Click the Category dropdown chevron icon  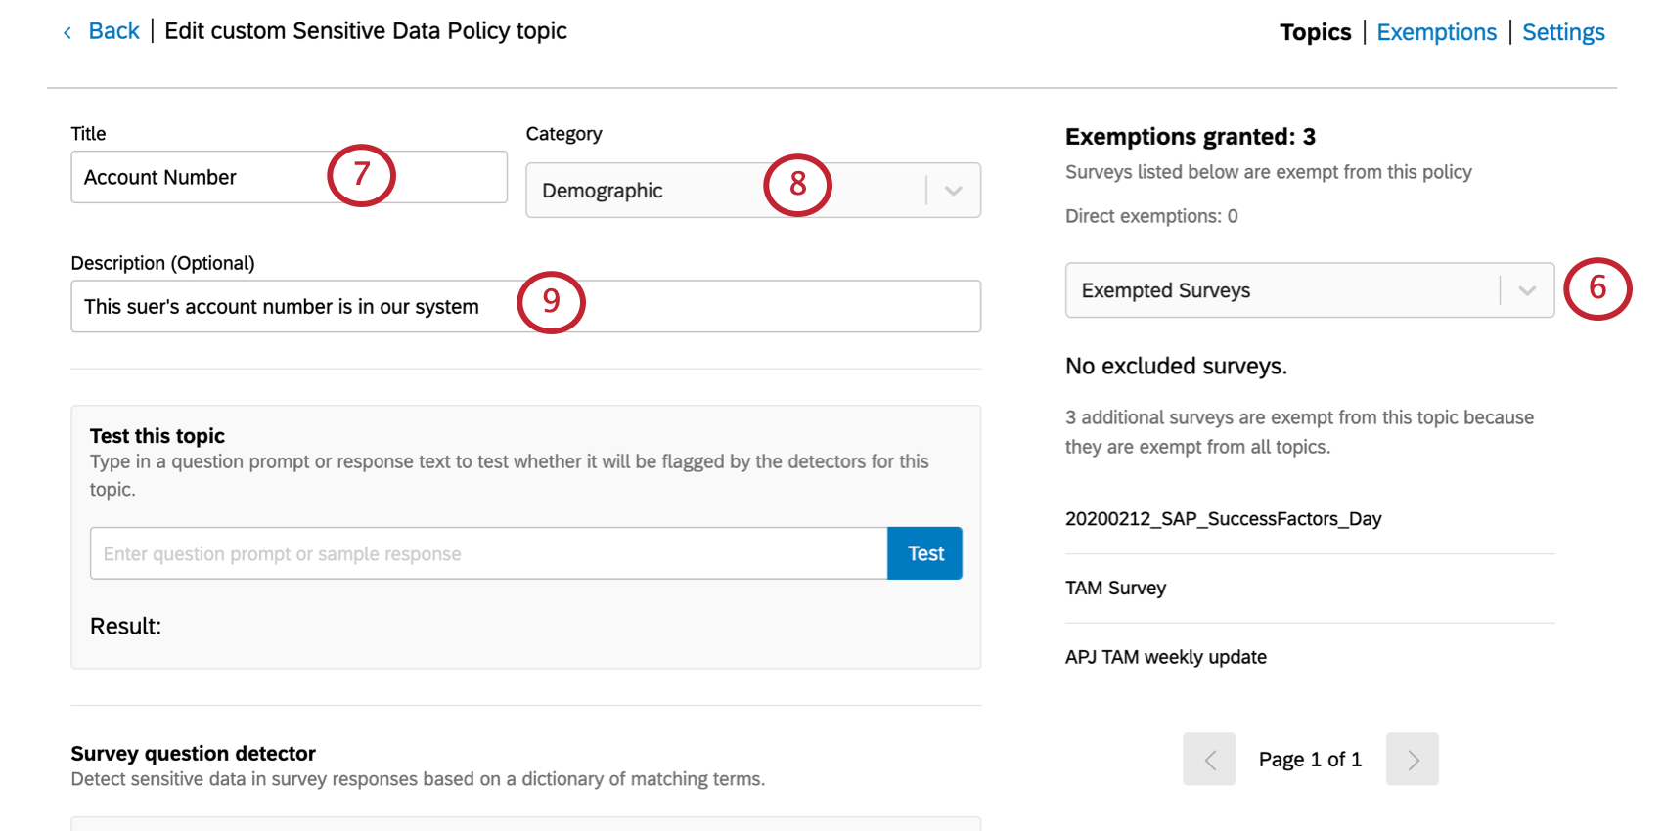(x=953, y=191)
